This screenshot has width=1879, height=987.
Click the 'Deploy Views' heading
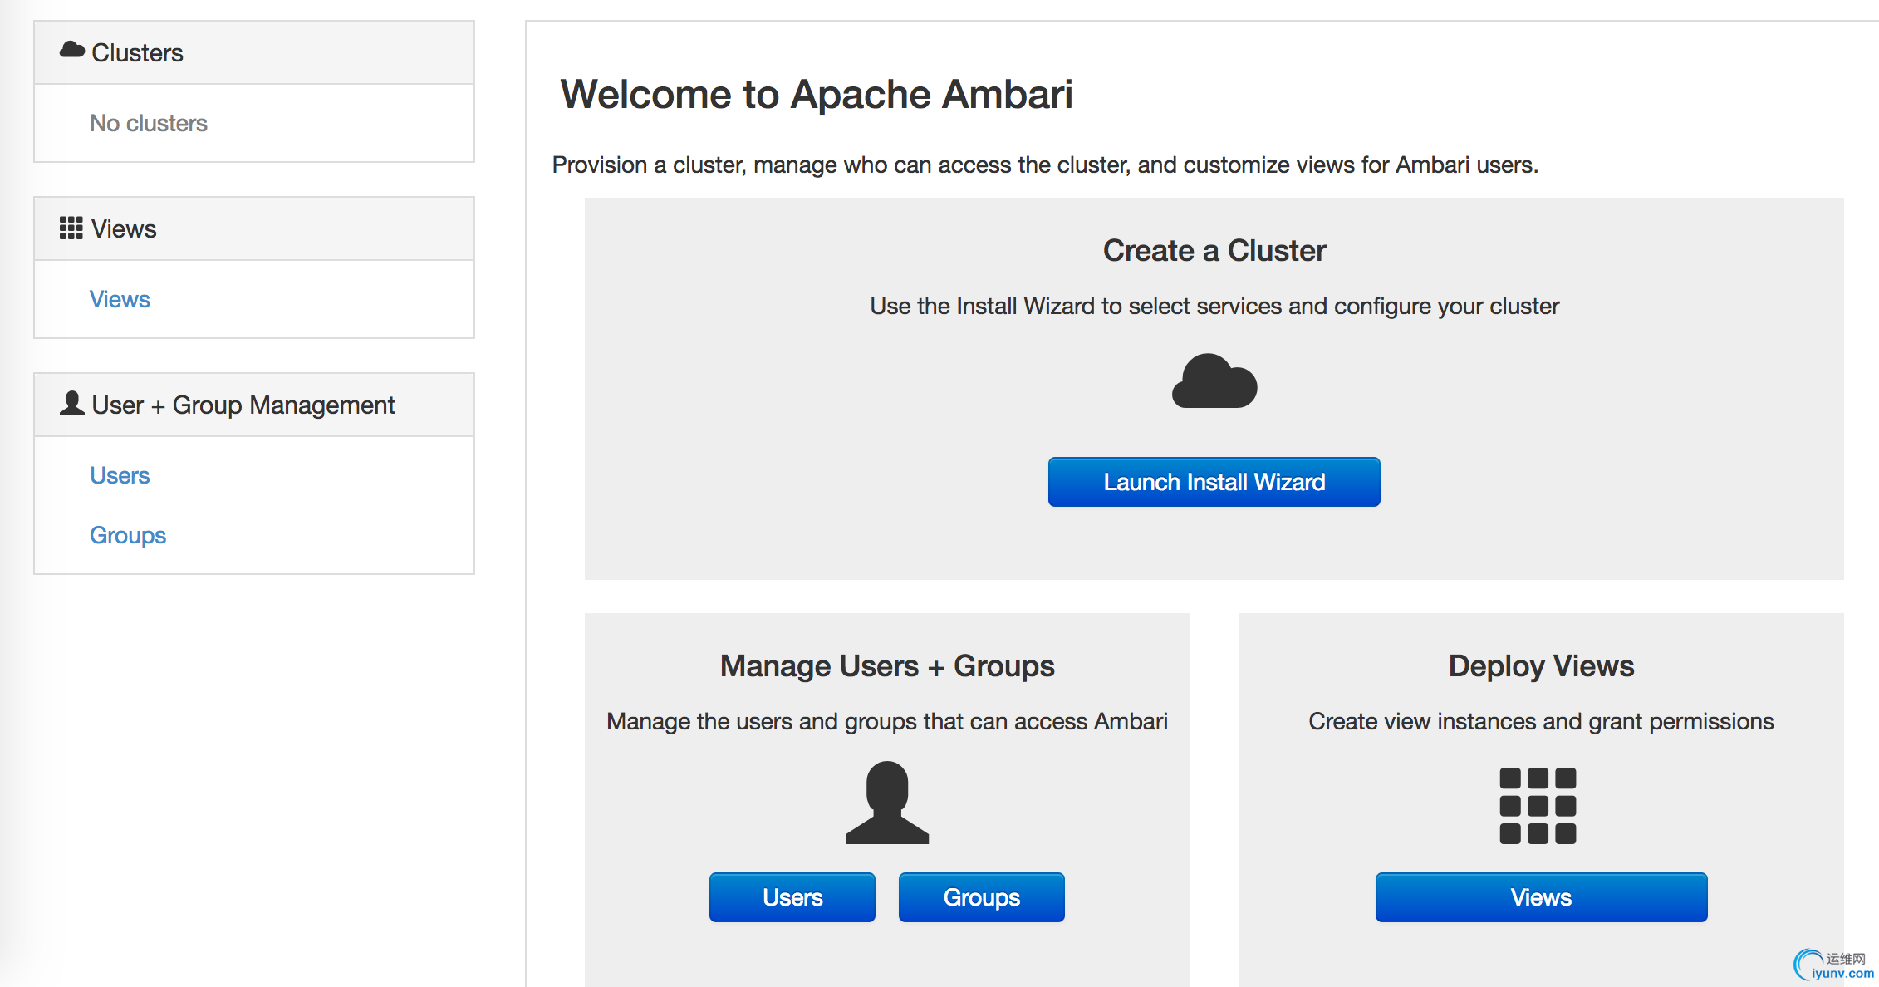pos(1542,665)
